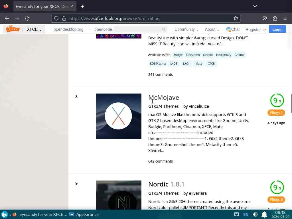
Task: Open the display tray icon
Action: (236, 214)
